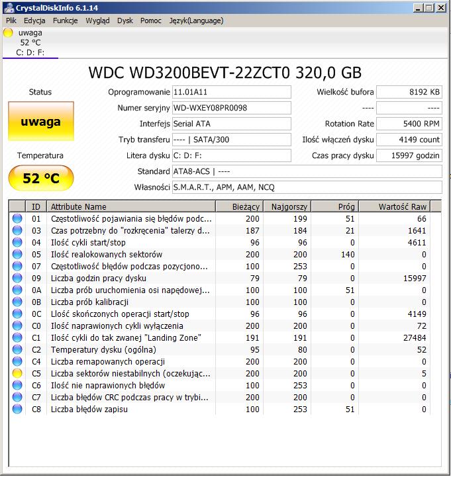Open the Plik menu
Viewport: 451px width, 477px height.
(x=11, y=21)
